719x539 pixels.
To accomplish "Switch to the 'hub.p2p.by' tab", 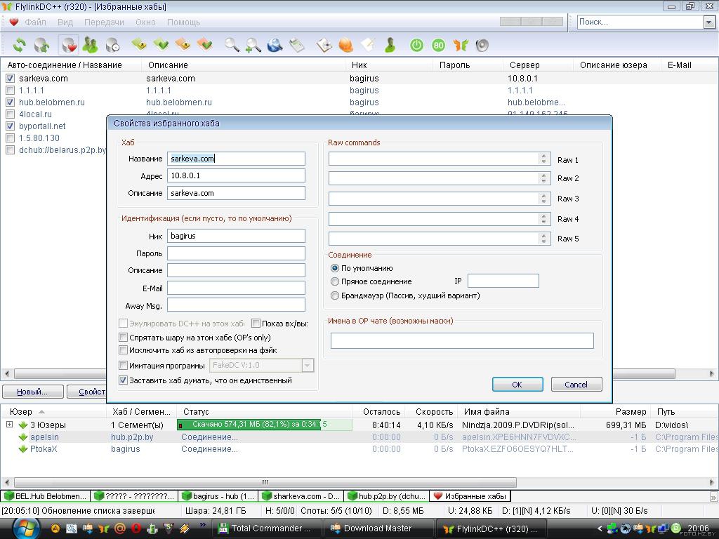I will tap(386, 496).
